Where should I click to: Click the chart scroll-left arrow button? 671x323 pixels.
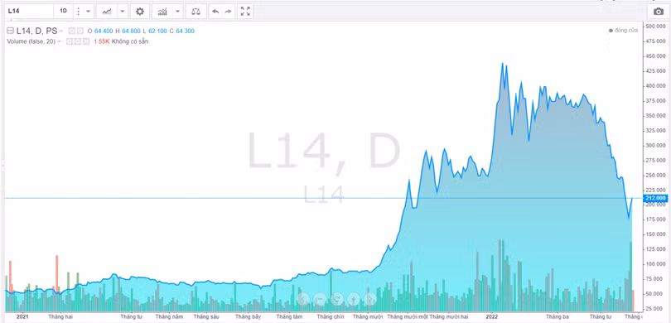(x=303, y=299)
